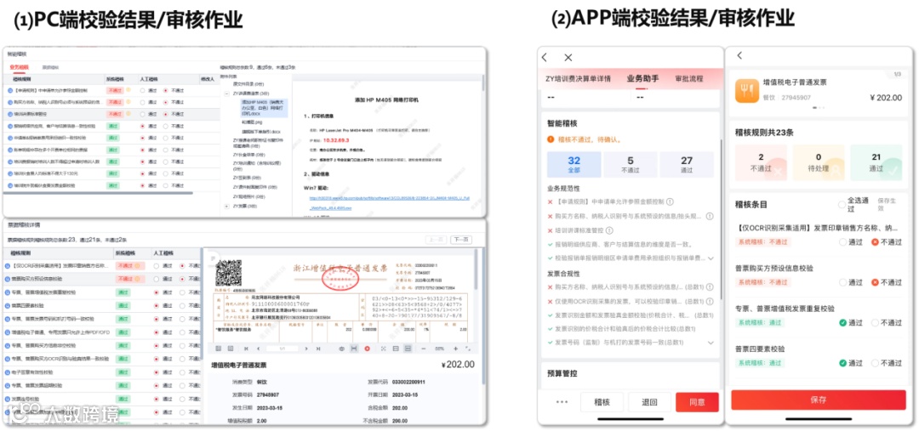Viewport: 919px width, 431px height.
Task: Collapse the ZY讲课费金额 folder in attachment tree
Action: (227, 94)
